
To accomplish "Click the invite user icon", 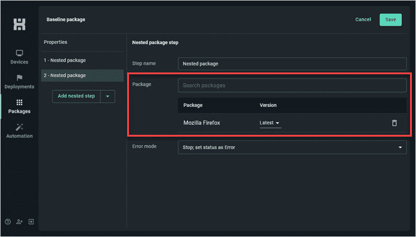I will [x=20, y=222].
